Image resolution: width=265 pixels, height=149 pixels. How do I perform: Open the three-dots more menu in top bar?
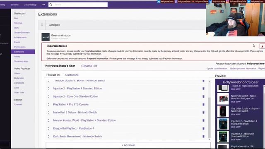tap(43, 5)
